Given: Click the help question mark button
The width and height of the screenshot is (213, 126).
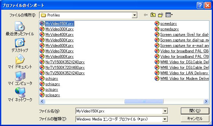Looking at the screenshot, I should [200, 5].
